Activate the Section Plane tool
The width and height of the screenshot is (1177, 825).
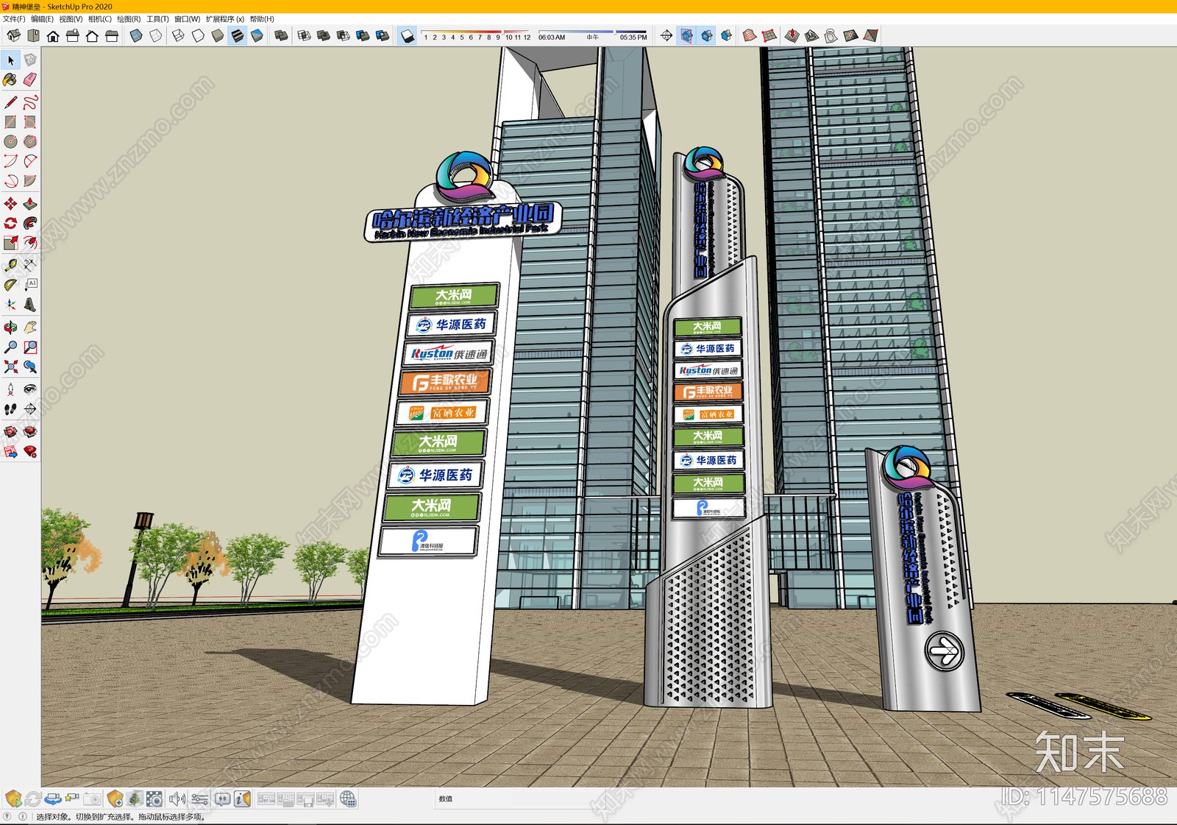[30, 408]
